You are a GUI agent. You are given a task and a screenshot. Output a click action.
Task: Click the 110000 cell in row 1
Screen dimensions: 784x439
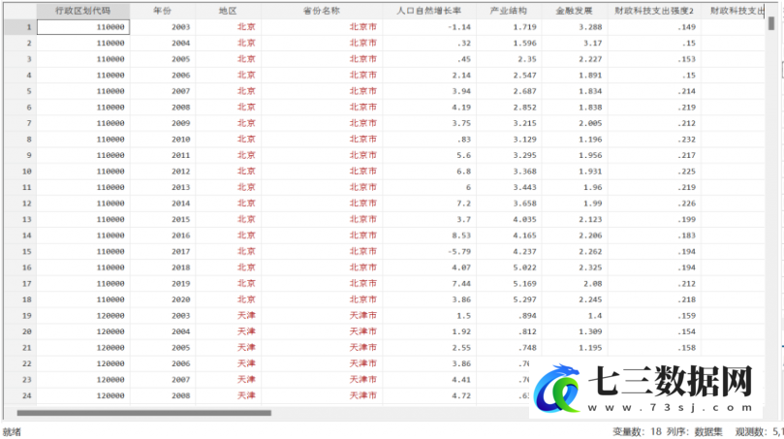click(x=83, y=27)
